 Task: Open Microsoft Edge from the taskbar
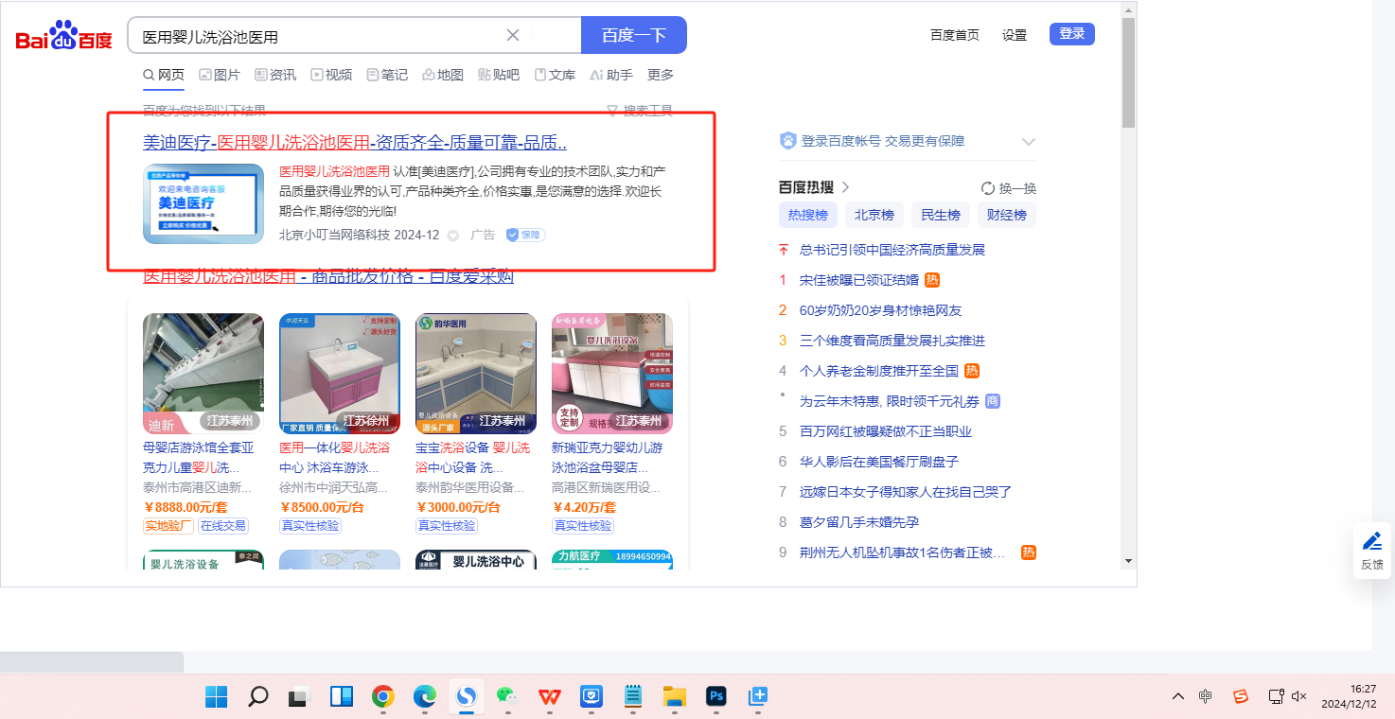click(x=424, y=697)
